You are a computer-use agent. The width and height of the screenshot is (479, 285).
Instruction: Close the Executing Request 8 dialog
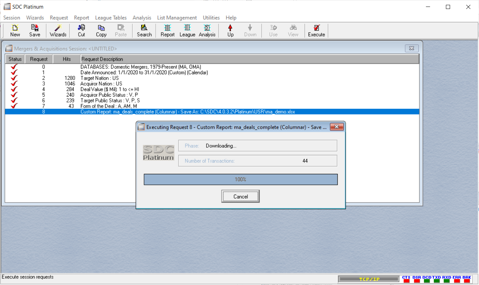tap(337, 127)
